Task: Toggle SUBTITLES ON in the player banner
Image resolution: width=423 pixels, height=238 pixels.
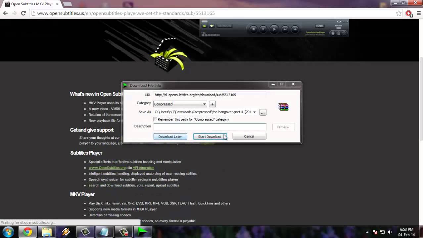Action: pos(224,26)
